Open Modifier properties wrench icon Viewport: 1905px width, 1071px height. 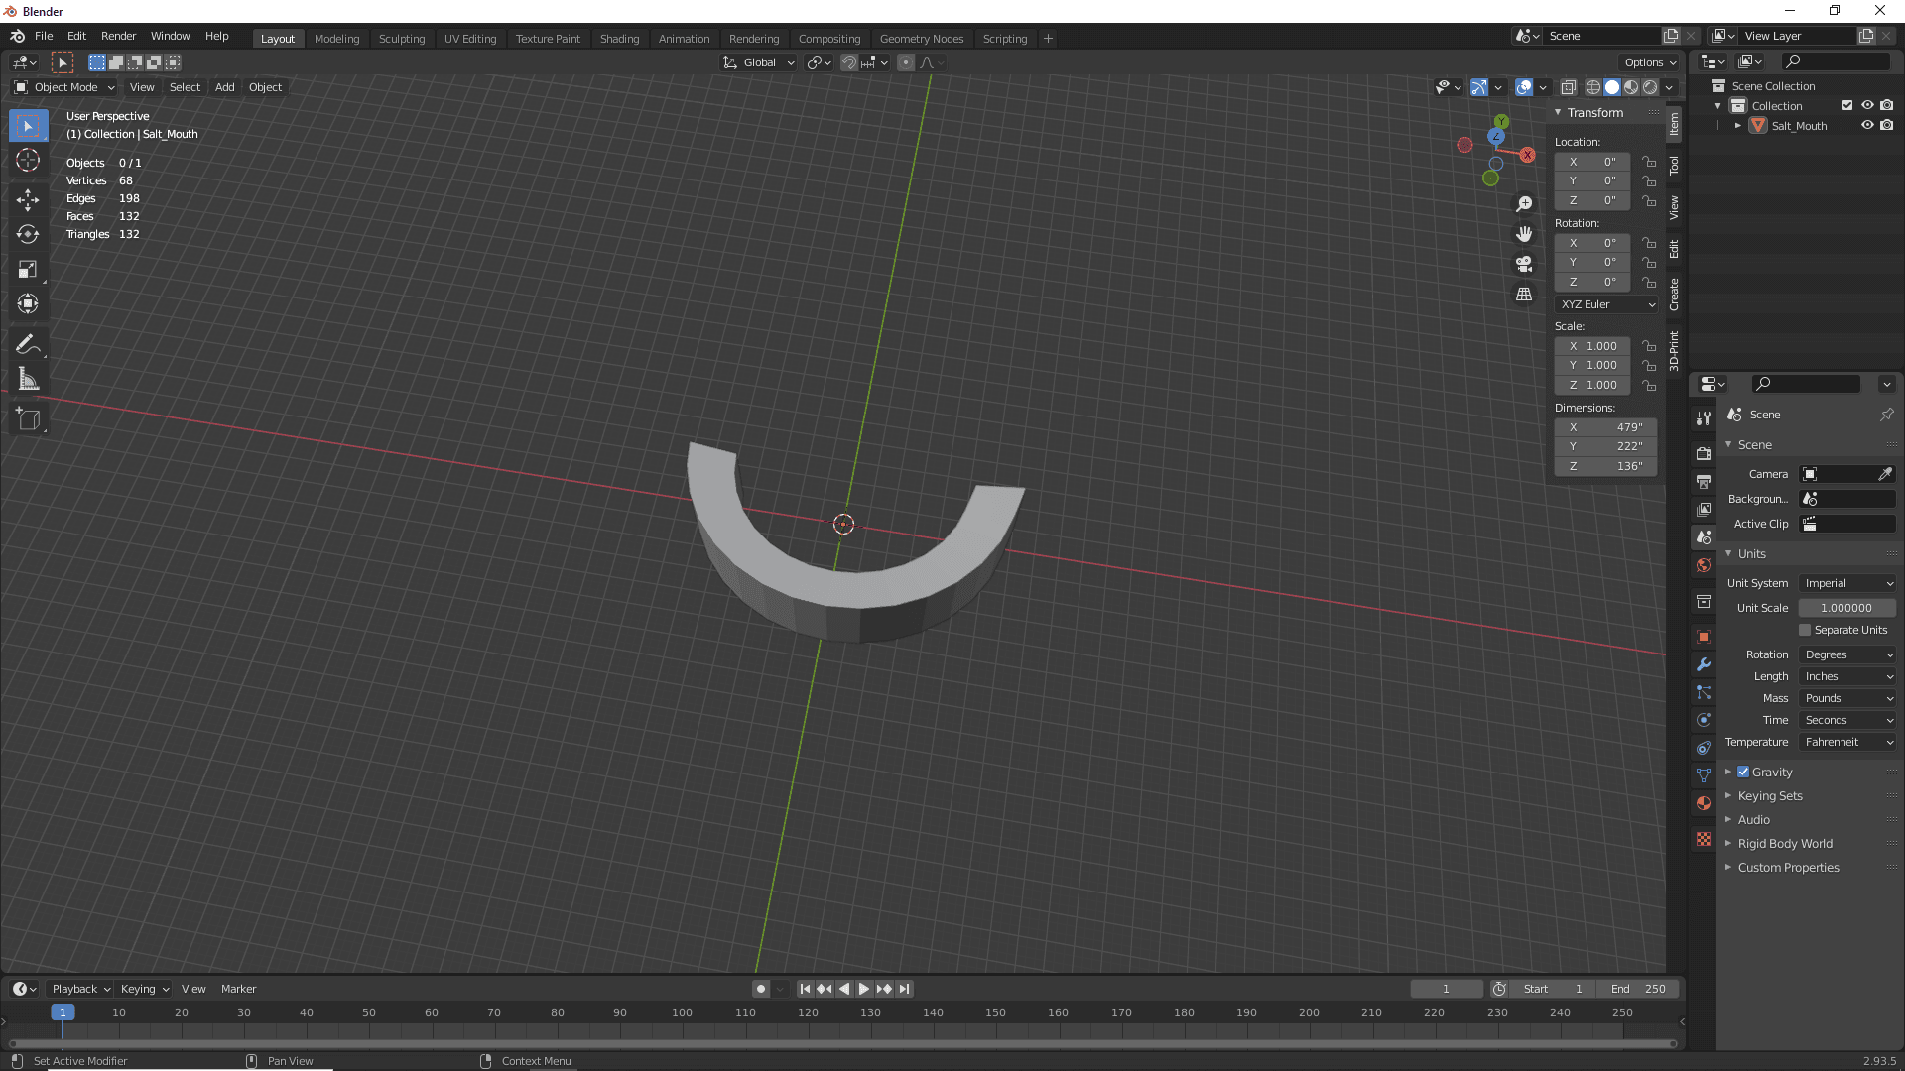1704,664
